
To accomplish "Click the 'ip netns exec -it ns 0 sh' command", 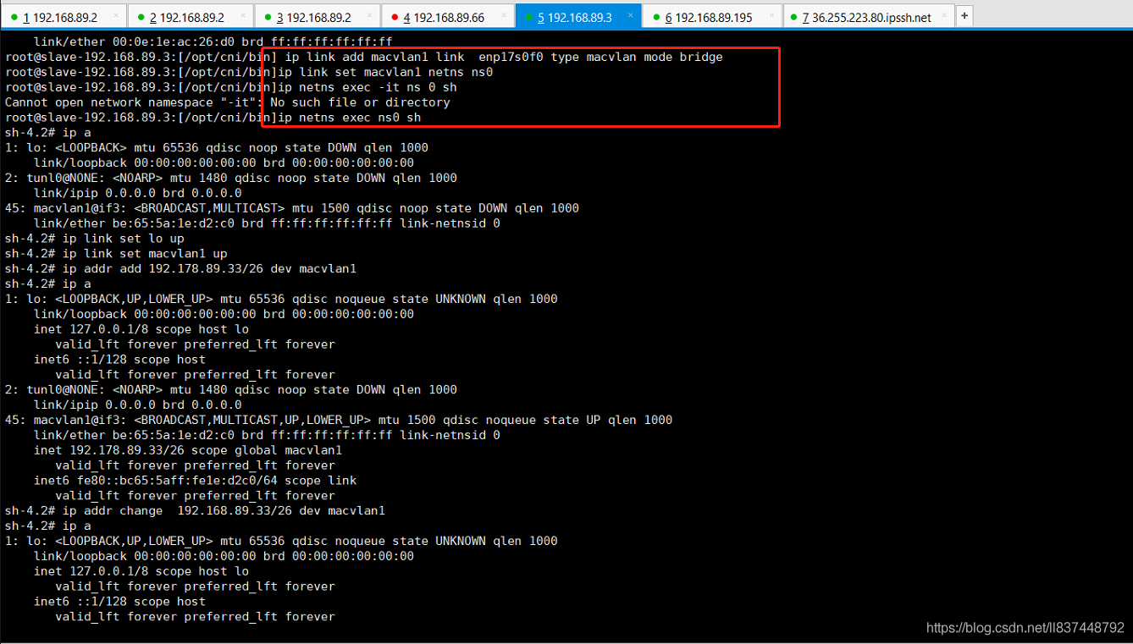I will 368,87.
